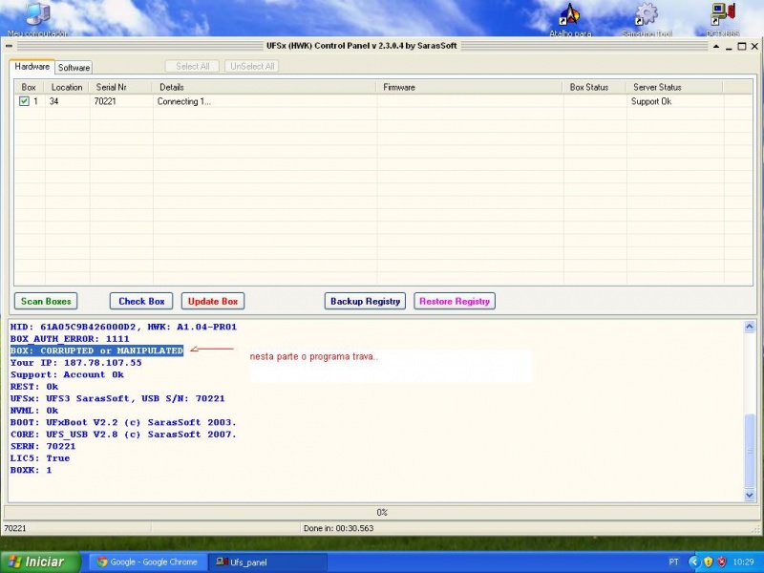The width and height of the screenshot is (764, 573).
Task: Roll up the window with the title bar arrow
Action: point(715,46)
